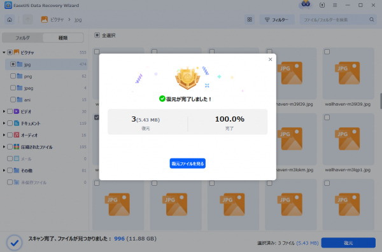
Task: Select the 種類 tab
Action: tap(63, 38)
